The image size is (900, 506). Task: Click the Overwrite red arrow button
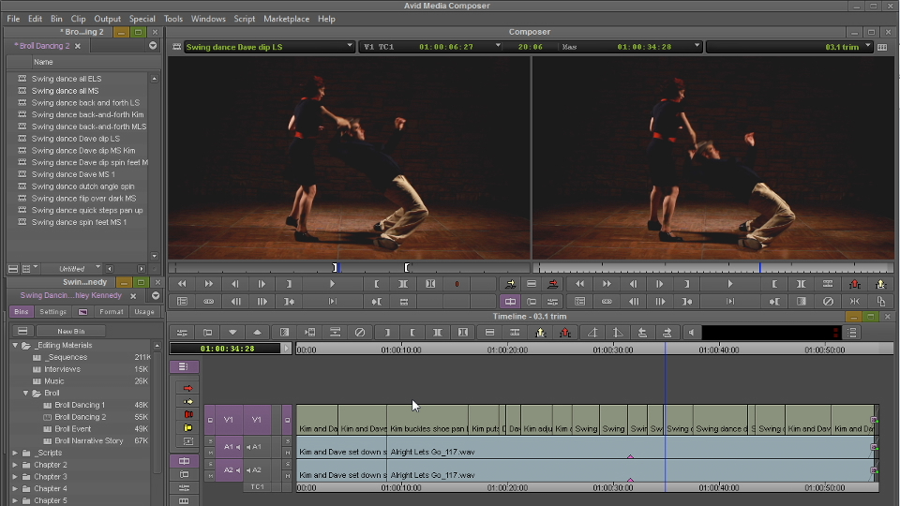(553, 284)
